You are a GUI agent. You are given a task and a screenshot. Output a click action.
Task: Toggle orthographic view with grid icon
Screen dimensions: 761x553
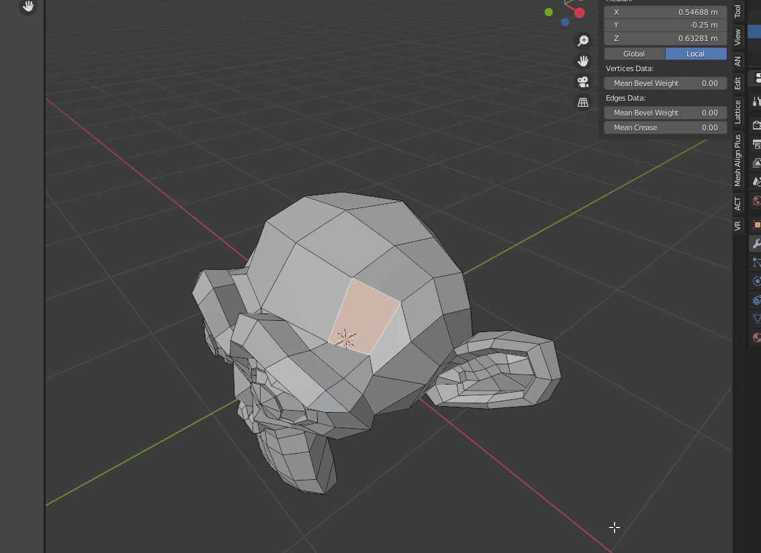(x=583, y=102)
